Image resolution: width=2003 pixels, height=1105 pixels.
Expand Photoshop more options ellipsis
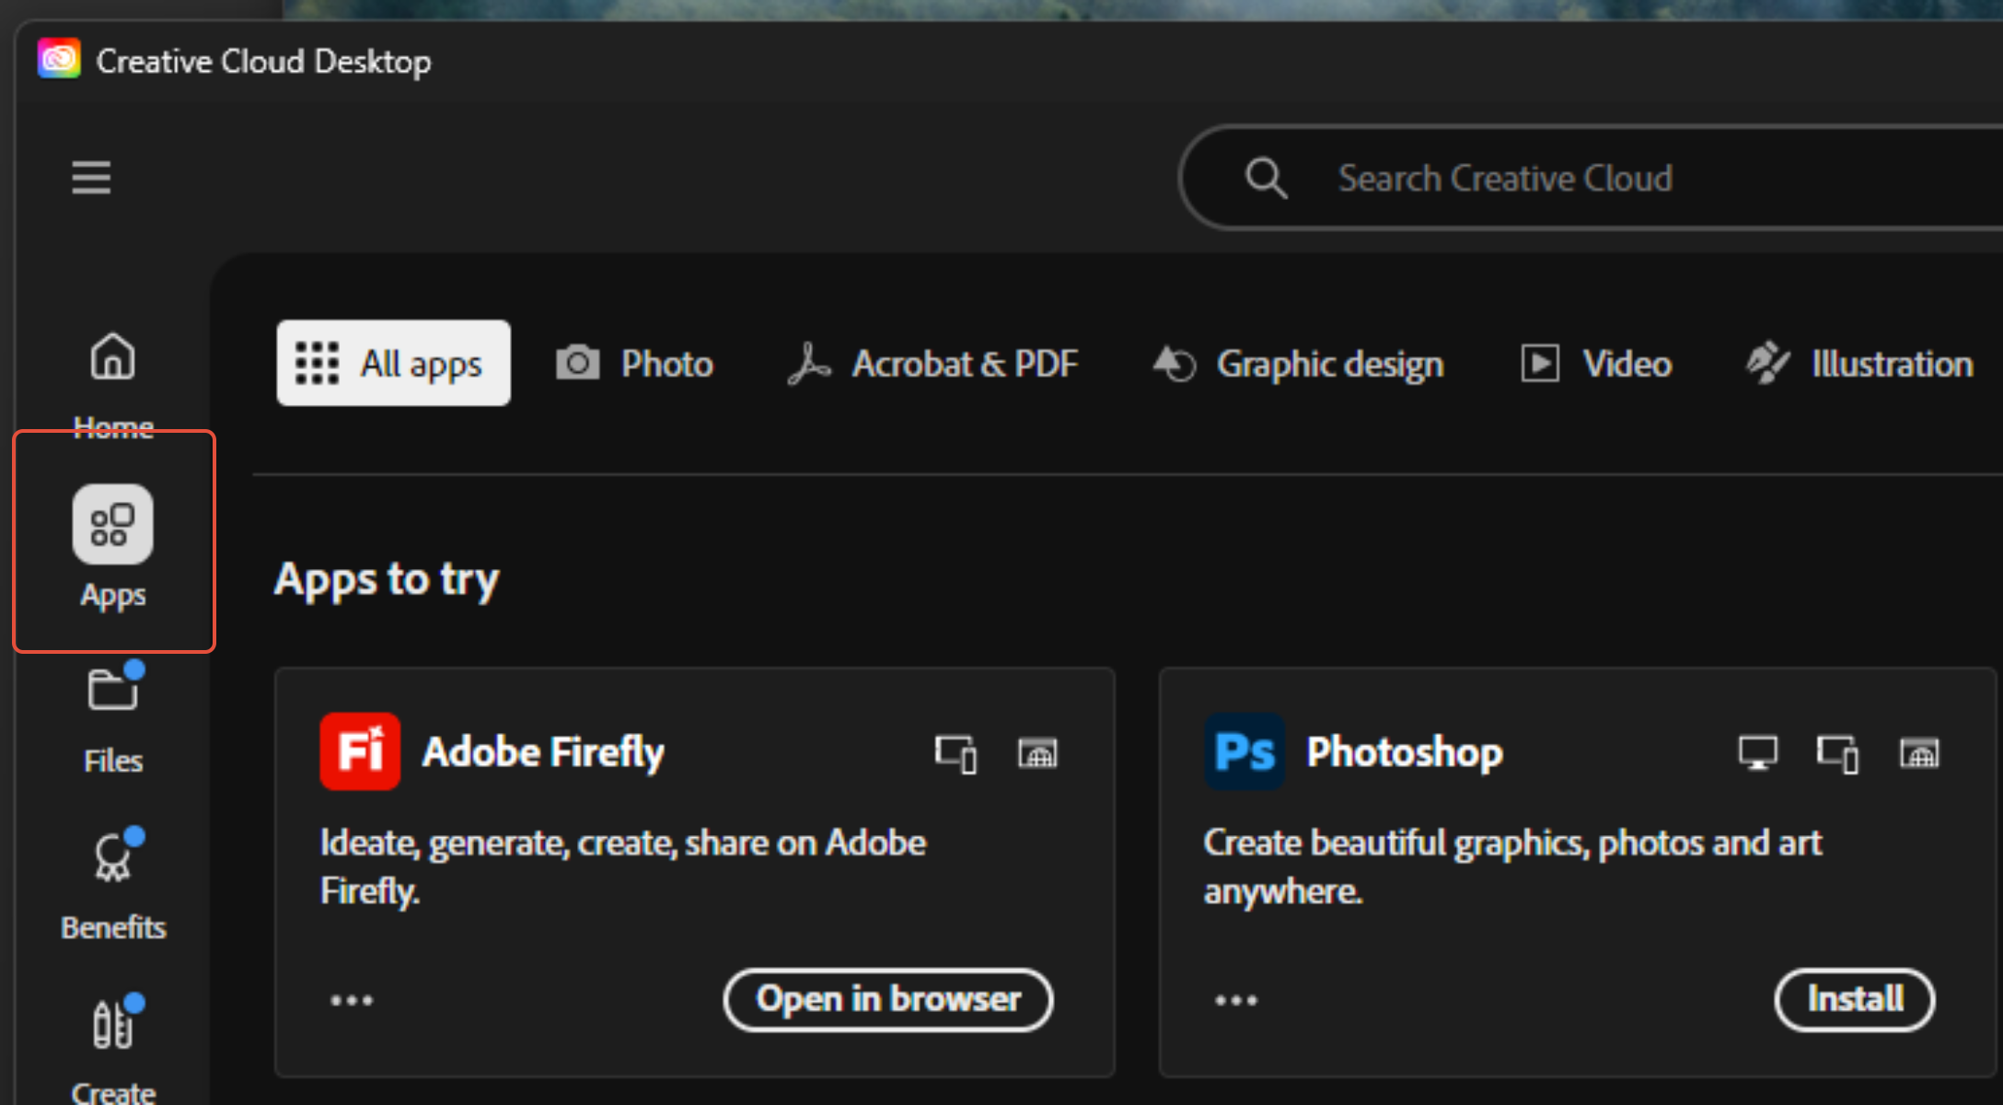pyautogui.click(x=1236, y=1000)
